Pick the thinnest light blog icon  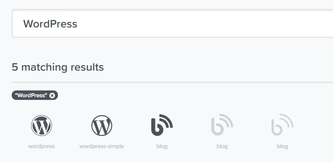282,125
